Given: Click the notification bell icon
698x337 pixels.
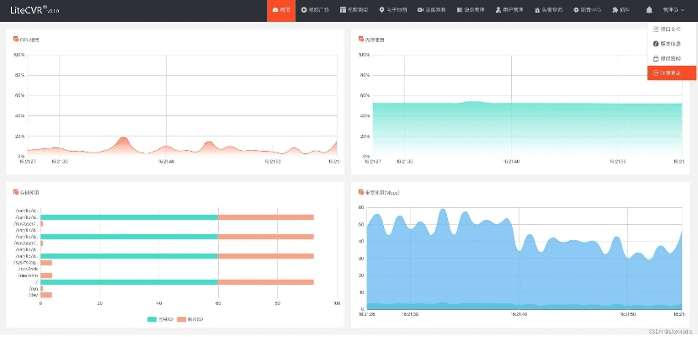Looking at the screenshot, I should 649,10.
